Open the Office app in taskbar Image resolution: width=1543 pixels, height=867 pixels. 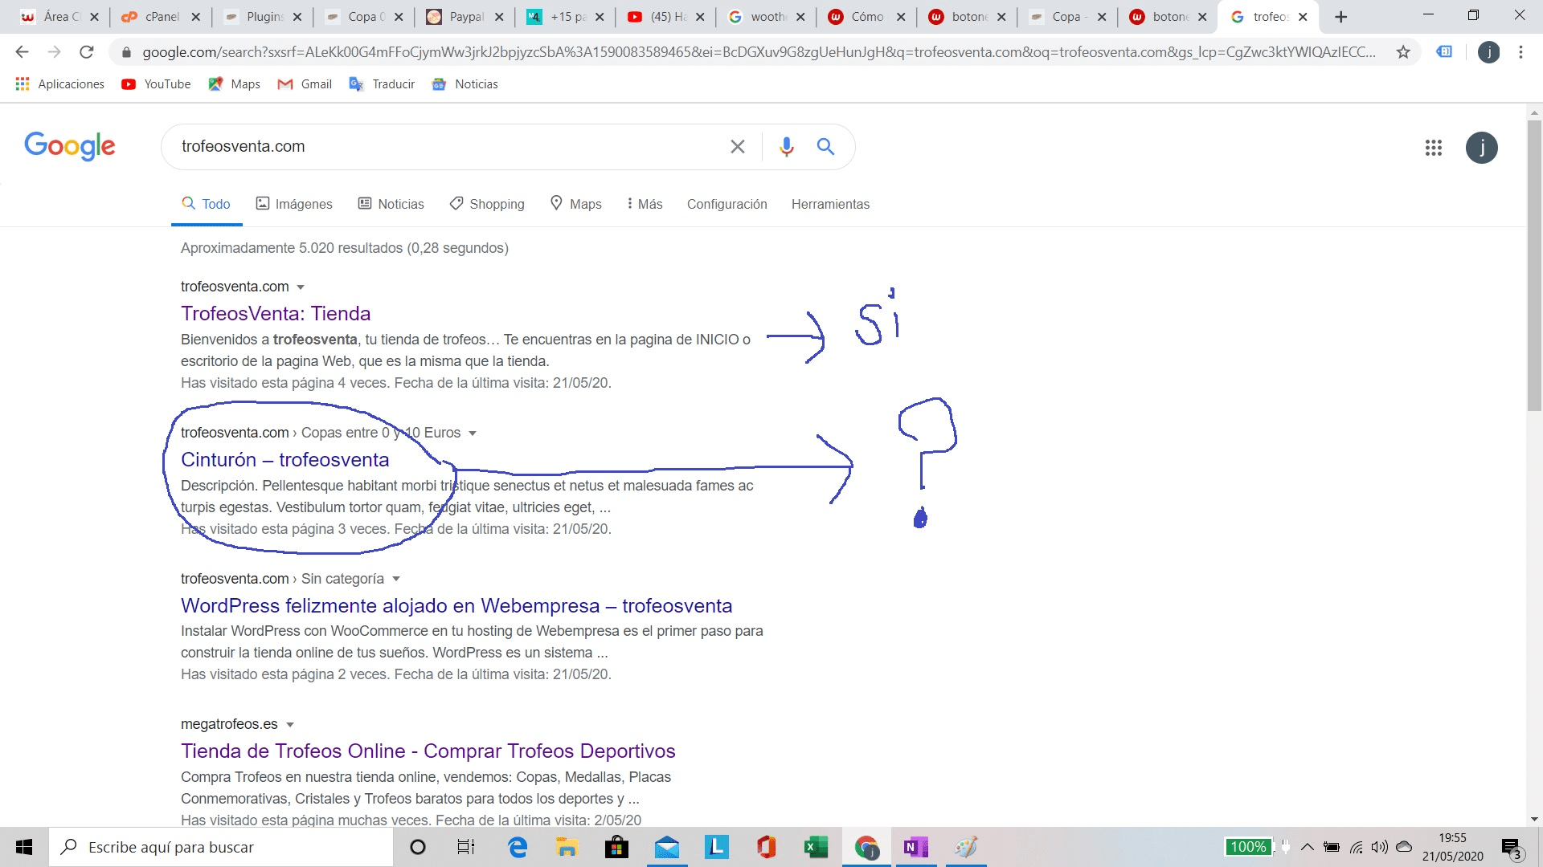(766, 847)
